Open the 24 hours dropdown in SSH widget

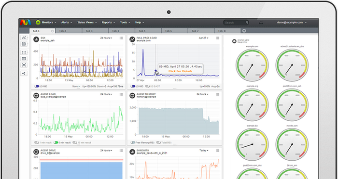click(106, 38)
